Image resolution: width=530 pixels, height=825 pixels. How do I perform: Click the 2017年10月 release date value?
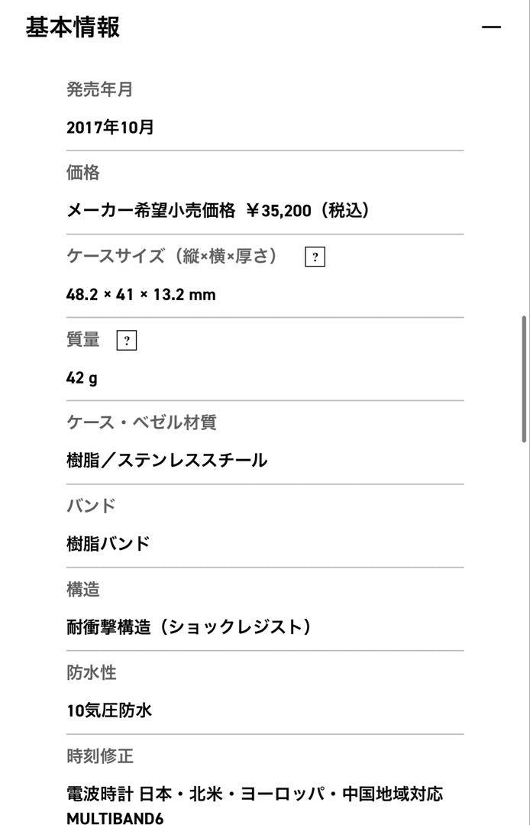(110, 128)
